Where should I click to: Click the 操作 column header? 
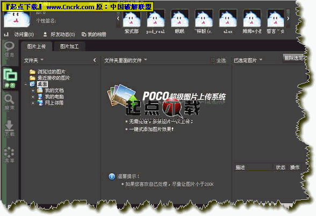pos(295,168)
